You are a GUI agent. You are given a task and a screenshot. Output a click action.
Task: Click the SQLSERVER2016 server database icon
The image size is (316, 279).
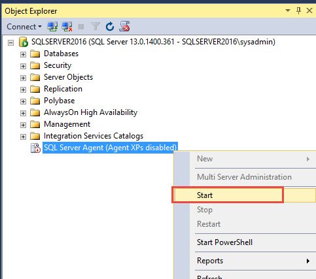[x=24, y=42]
